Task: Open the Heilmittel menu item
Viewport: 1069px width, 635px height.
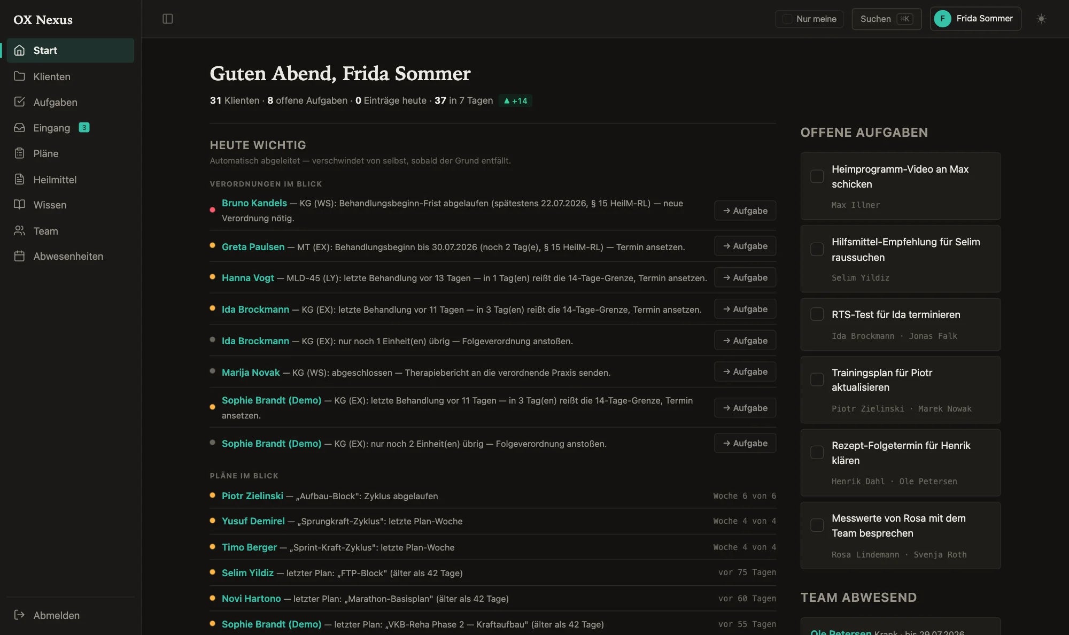Action: point(70,180)
